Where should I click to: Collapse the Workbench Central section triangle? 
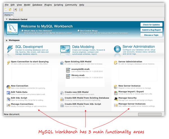(x=6, y=19)
